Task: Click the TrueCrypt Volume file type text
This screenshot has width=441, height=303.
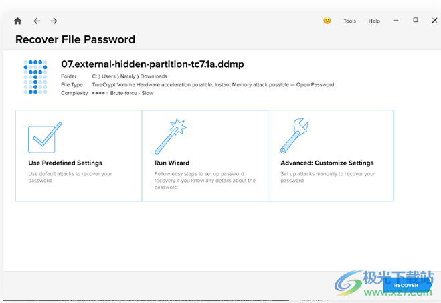Action: click(x=213, y=84)
